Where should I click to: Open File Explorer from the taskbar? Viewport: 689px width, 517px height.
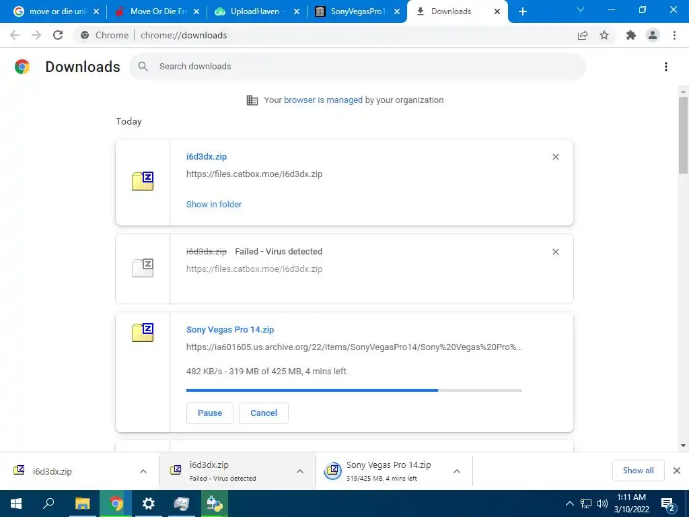tap(82, 504)
